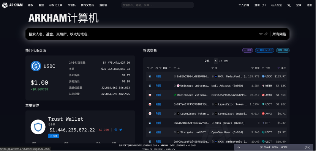Image resolution: width=316 pixels, height=151 pixels.
Task: Click USDT token icon on $1.20K row
Action: coord(263,104)
